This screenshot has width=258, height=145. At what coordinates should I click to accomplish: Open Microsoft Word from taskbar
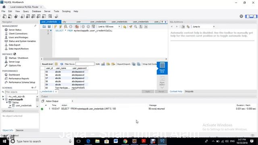point(116,141)
